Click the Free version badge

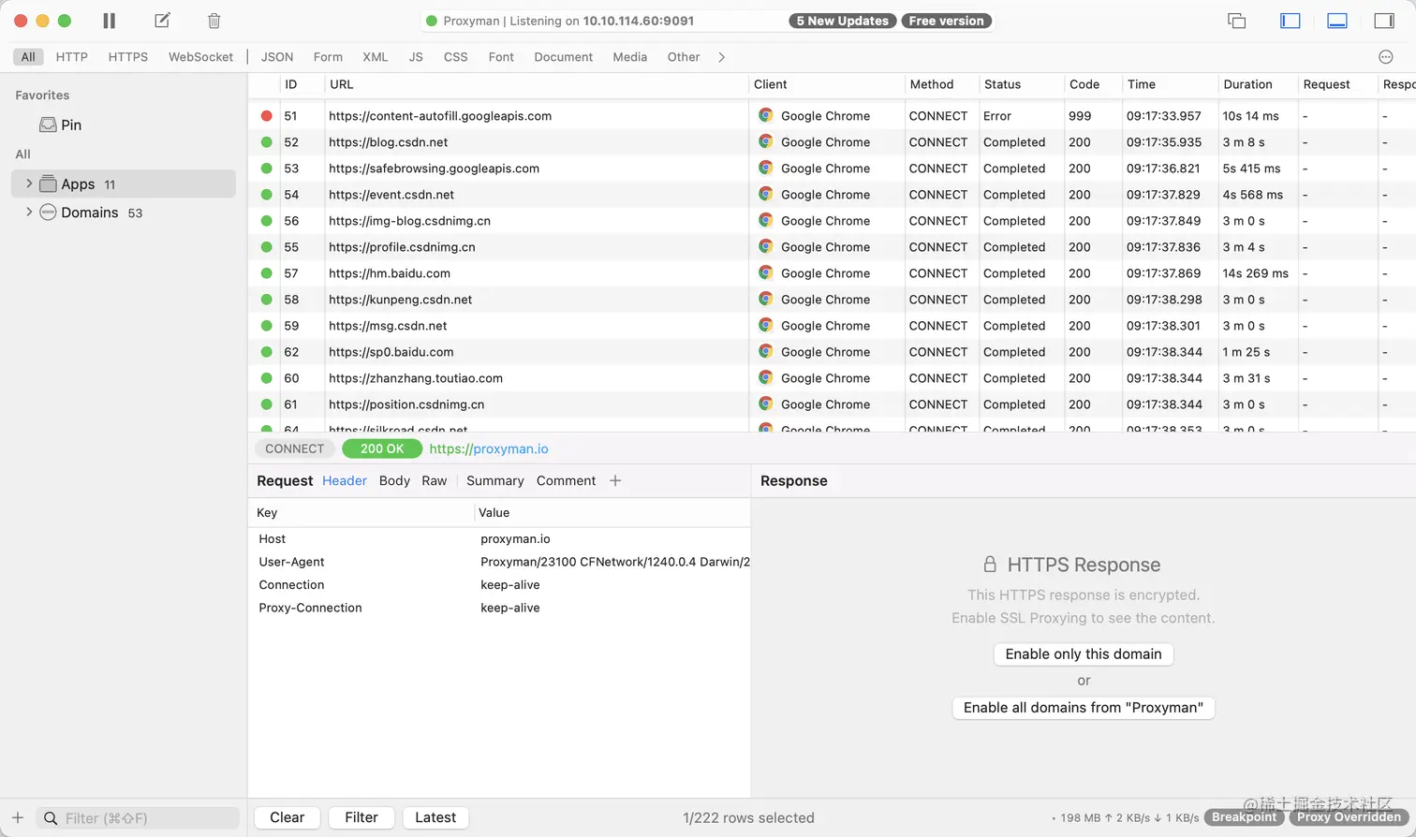947,21
